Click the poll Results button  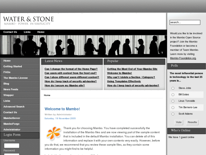click(192, 122)
